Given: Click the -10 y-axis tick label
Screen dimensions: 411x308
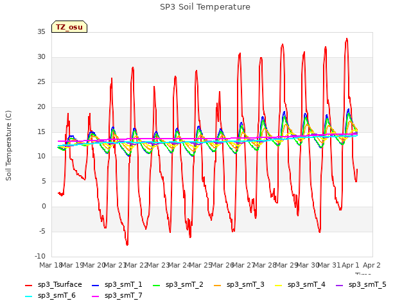Looking at the screenshot, I should (40, 256).
